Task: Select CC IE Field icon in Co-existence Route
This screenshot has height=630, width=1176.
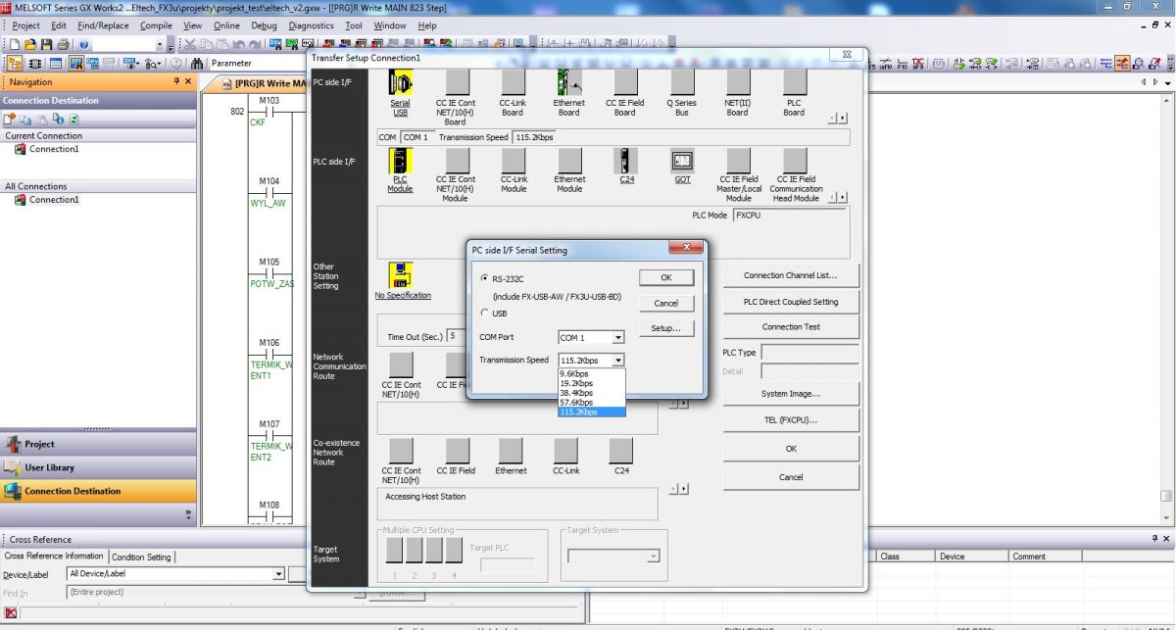Action: point(456,451)
